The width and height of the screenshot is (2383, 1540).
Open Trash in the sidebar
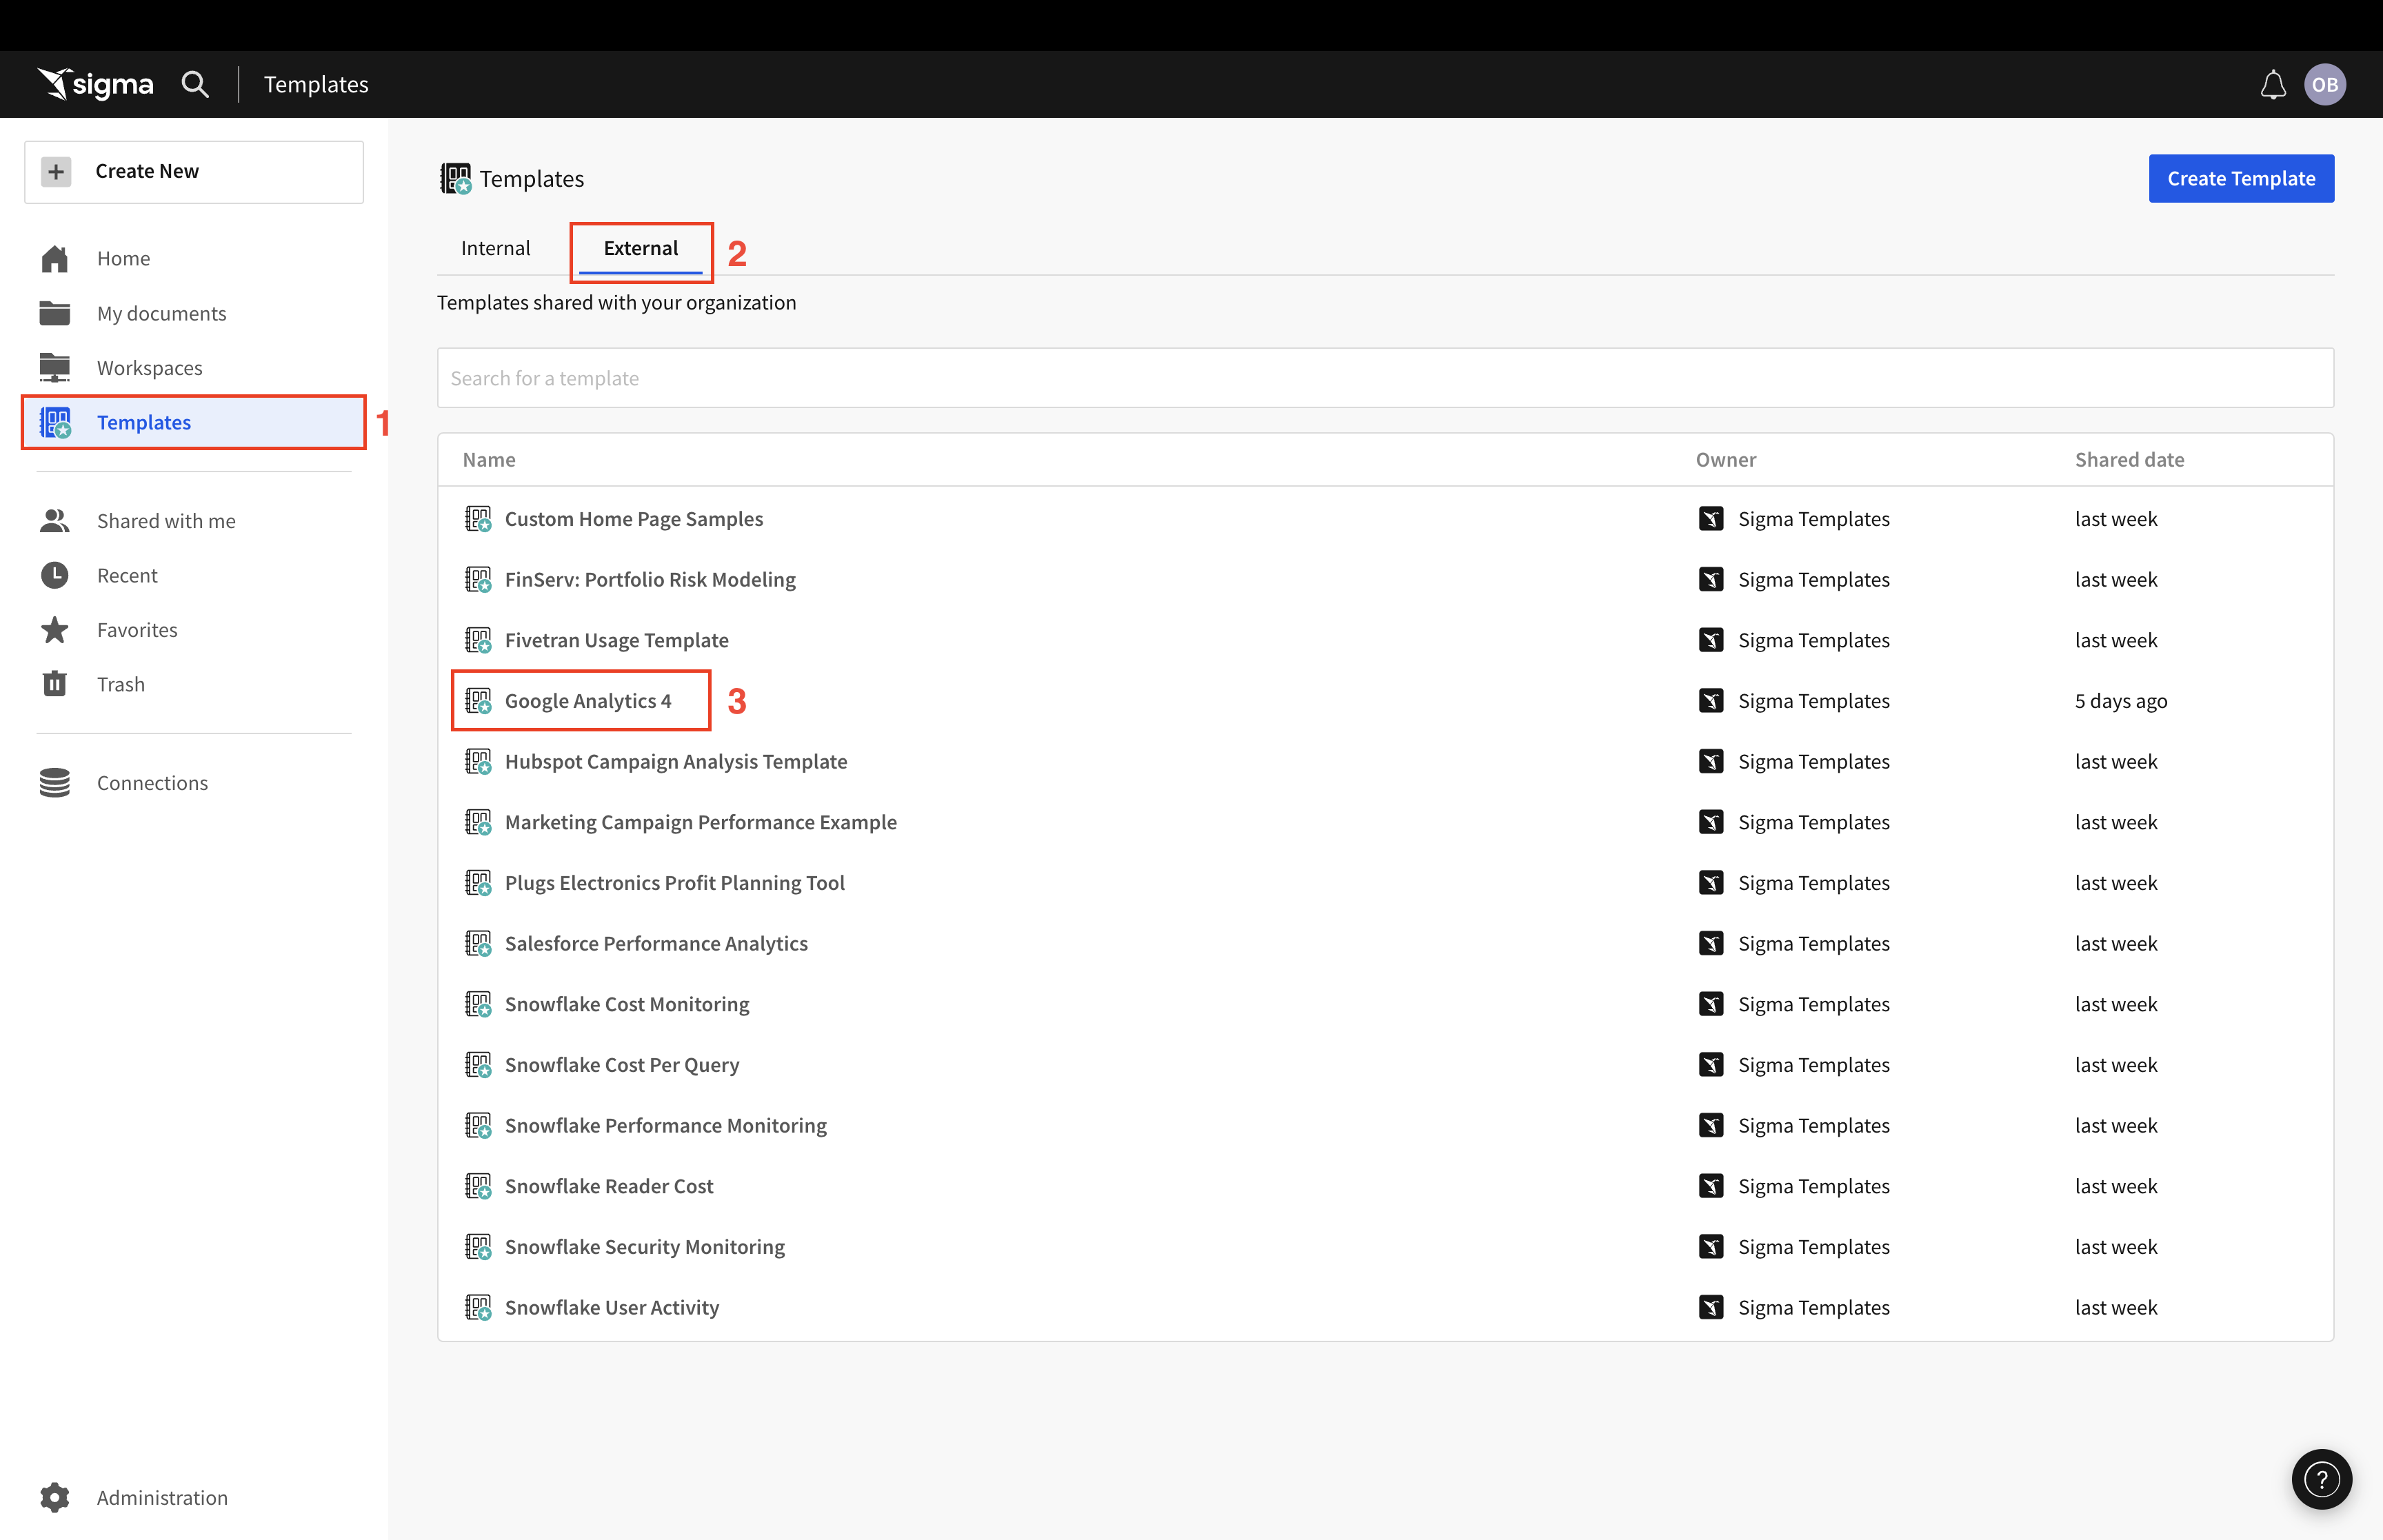coord(120,684)
